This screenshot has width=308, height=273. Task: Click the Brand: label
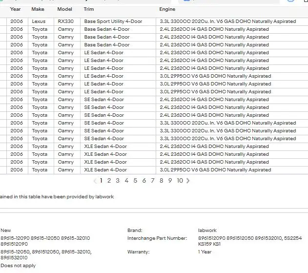tap(135, 231)
